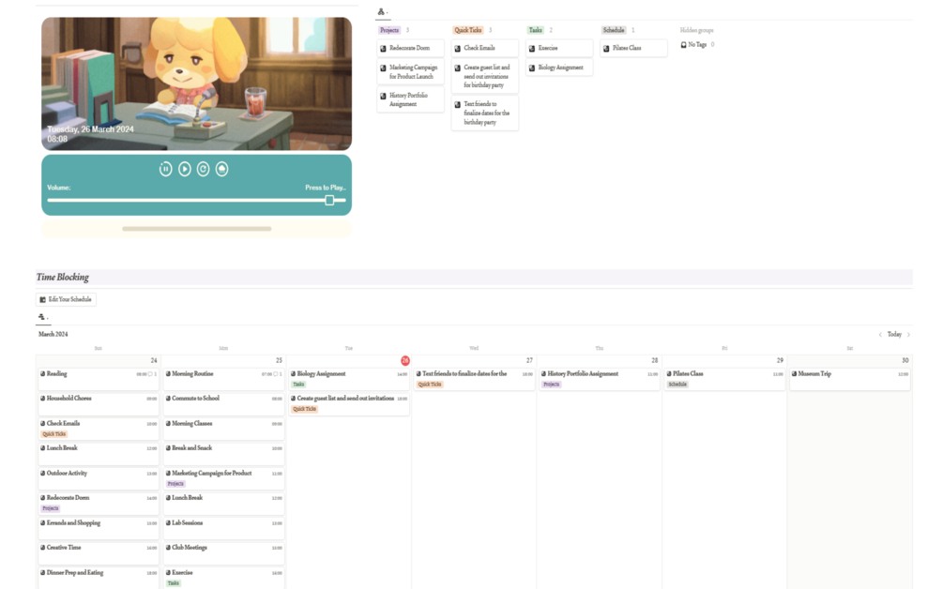The width and height of the screenshot is (943, 589).
Task: Click the Projects tag under Thursday History Portfolio
Action: point(552,384)
